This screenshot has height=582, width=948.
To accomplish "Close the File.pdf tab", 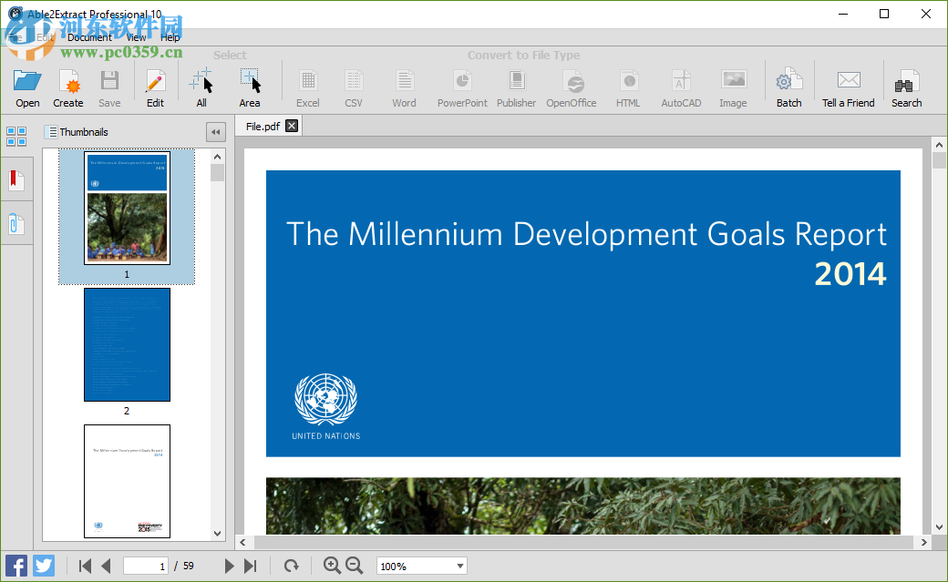I will coord(292,126).
